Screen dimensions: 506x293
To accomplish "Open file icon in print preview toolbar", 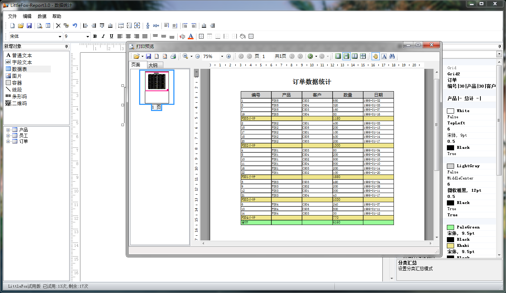I will [x=136, y=56].
